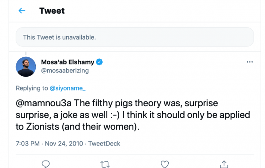Retweet using the retweet arrows icon
The image size is (265, 168).
[105, 164]
